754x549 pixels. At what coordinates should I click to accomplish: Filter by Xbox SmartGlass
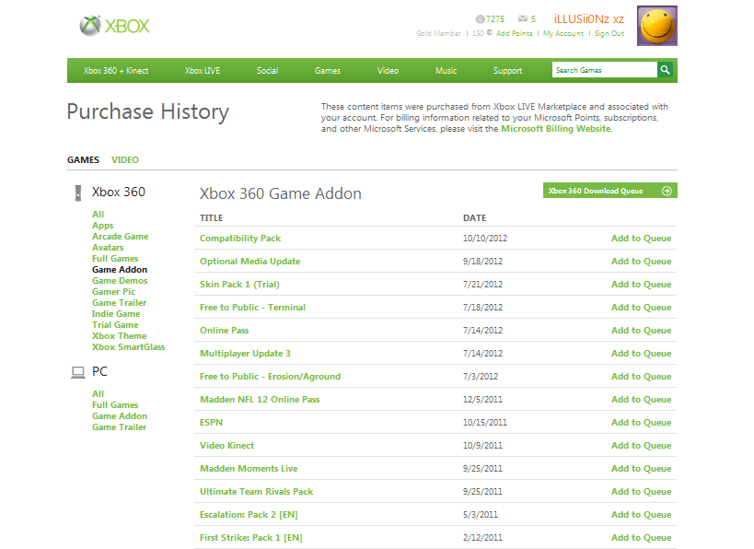pos(128,347)
